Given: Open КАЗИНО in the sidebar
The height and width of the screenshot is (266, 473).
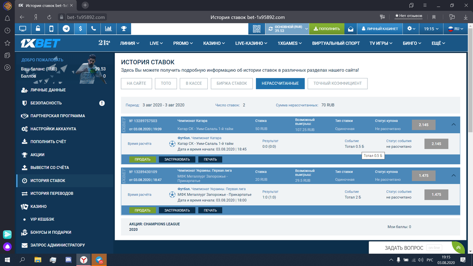Looking at the screenshot, I should click(65, 206).
